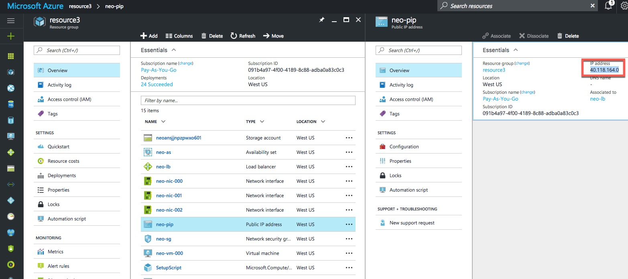Viewport: 628px width, 279px height.
Task: Collapse Essentials section in neo-pip blade
Action: pos(500,50)
